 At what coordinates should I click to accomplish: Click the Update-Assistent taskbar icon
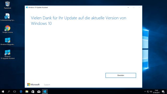point(45,92)
